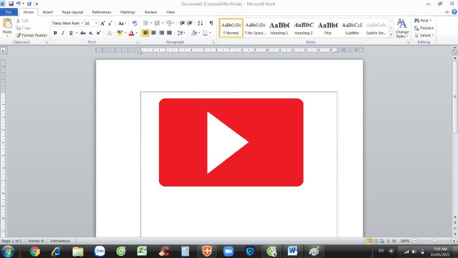Toggle Center alignment
The height and width of the screenshot is (258, 458).
154,33
